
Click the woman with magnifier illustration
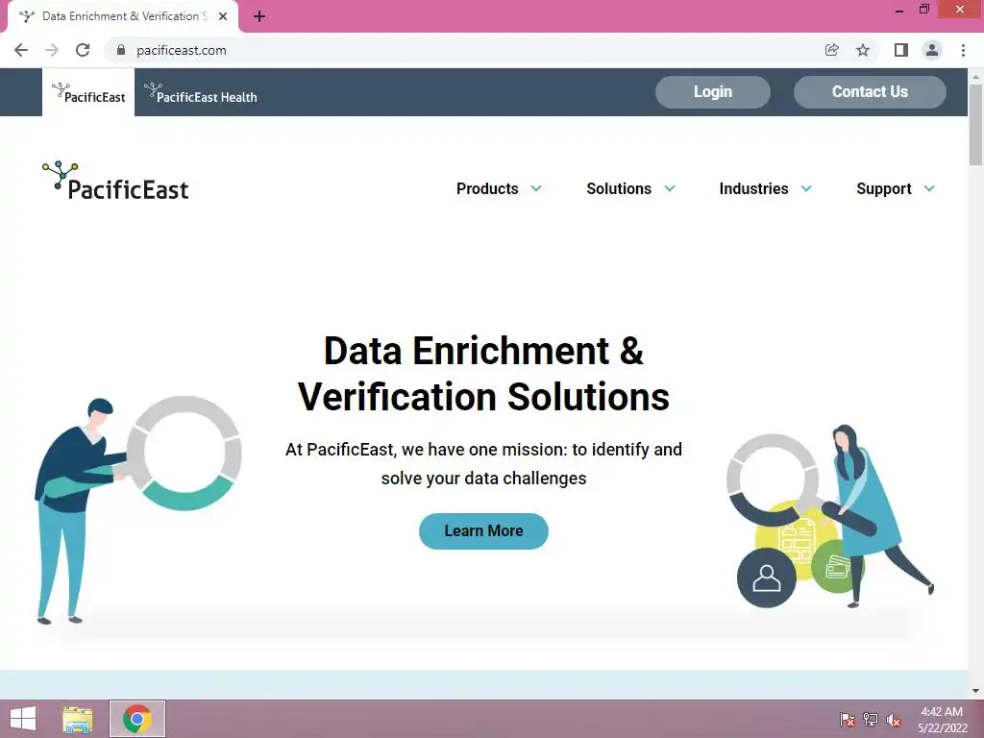(830, 516)
